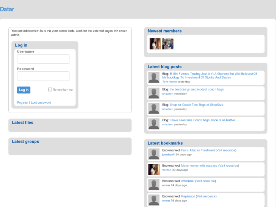The width and height of the screenshot is (276, 207).
Task: Open first newest member avatar with woman
Action: click(x=155, y=44)
